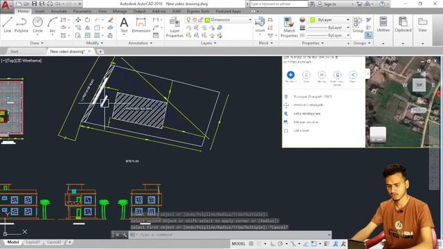This screenshot has height=249, width=443.
Task: Click Add a missing place link
Action: click(x=307, y=113)
